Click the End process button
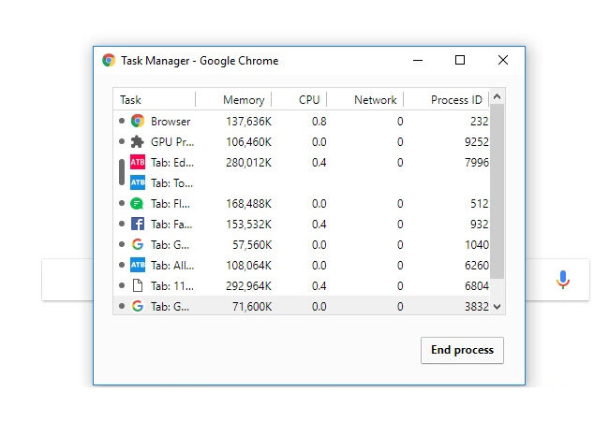The width and height of the screenshot is (609, 421). (x=462, y=350)
